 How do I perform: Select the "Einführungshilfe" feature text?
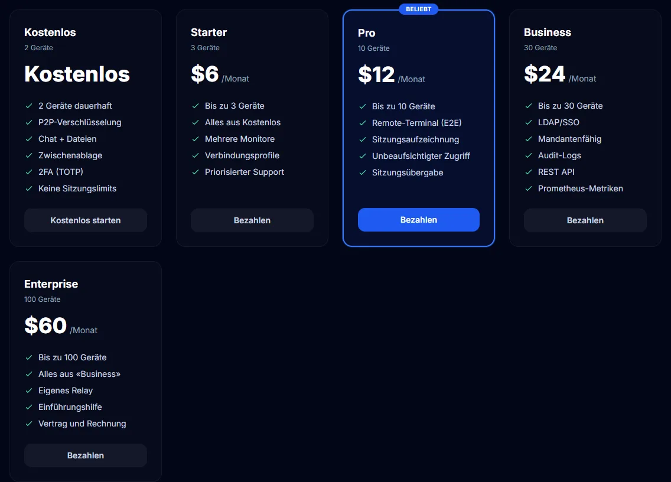70,407
